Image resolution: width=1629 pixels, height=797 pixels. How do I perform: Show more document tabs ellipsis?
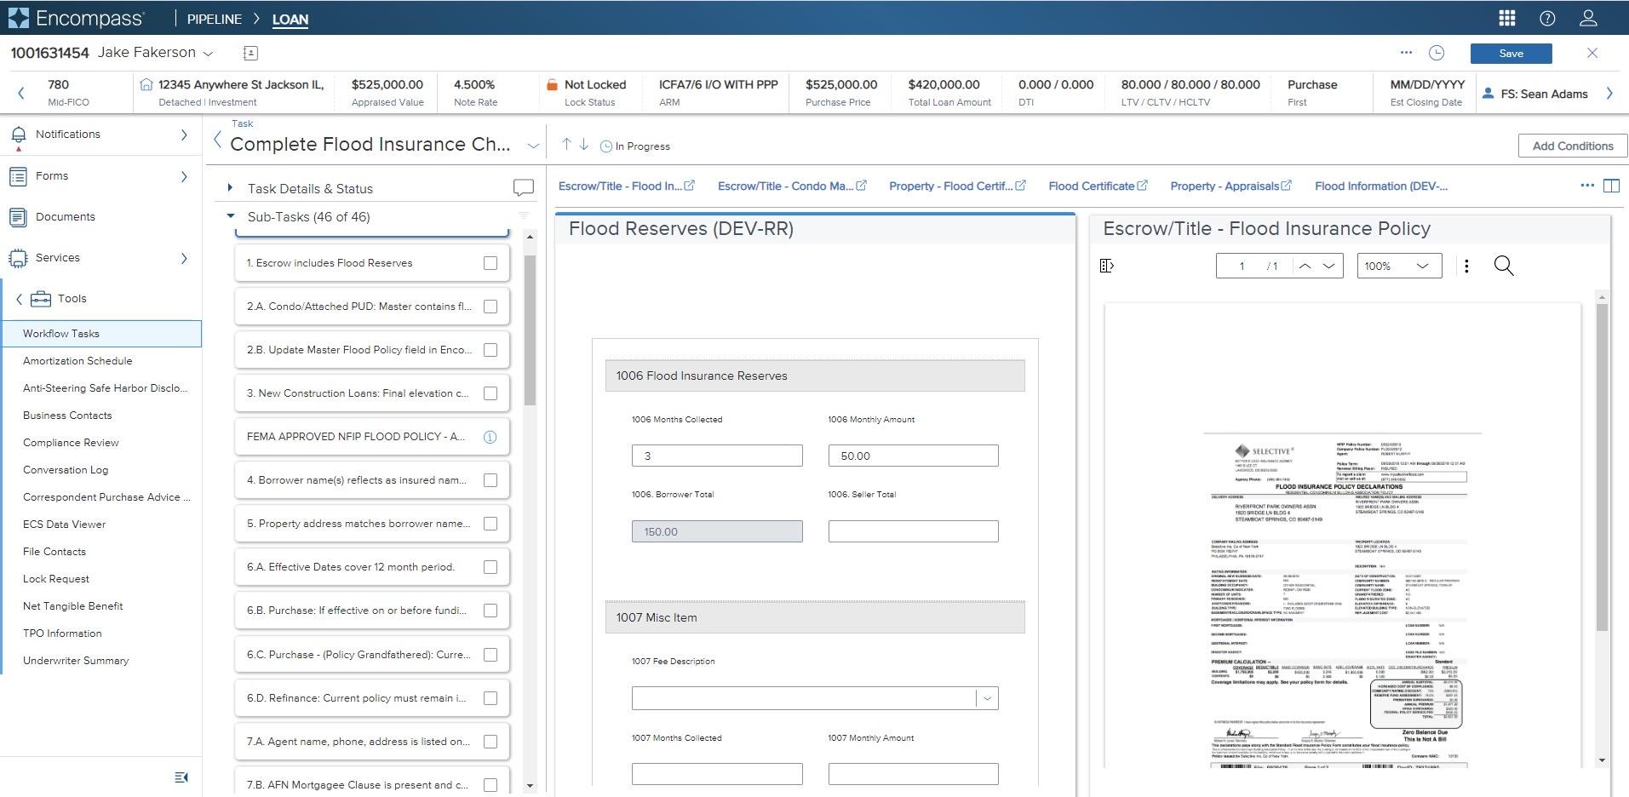pyautogui.click(x=1587, y=186)
